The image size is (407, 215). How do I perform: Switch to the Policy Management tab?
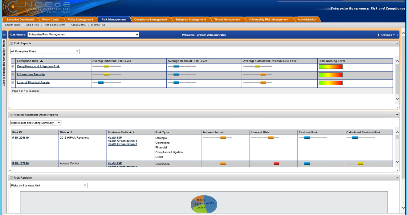pos(80,19)
